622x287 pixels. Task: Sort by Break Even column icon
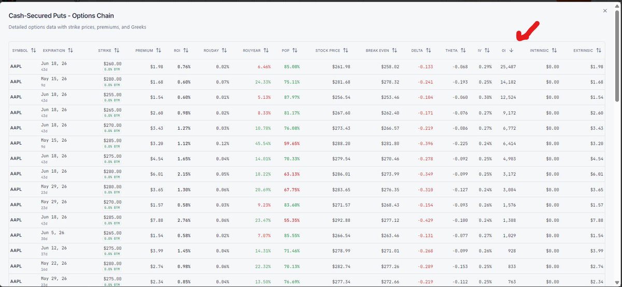[x=394, y=51]
